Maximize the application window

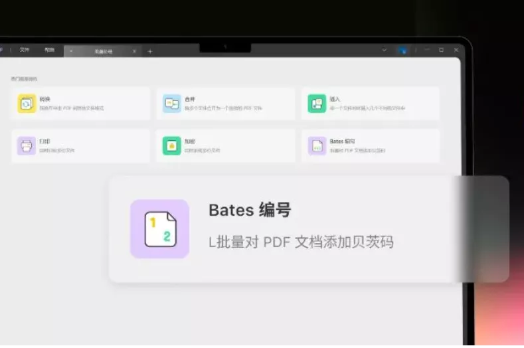[x=442, y=50]
